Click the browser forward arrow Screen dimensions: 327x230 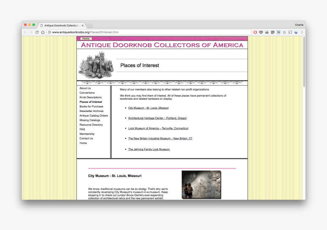coord(31,32)
